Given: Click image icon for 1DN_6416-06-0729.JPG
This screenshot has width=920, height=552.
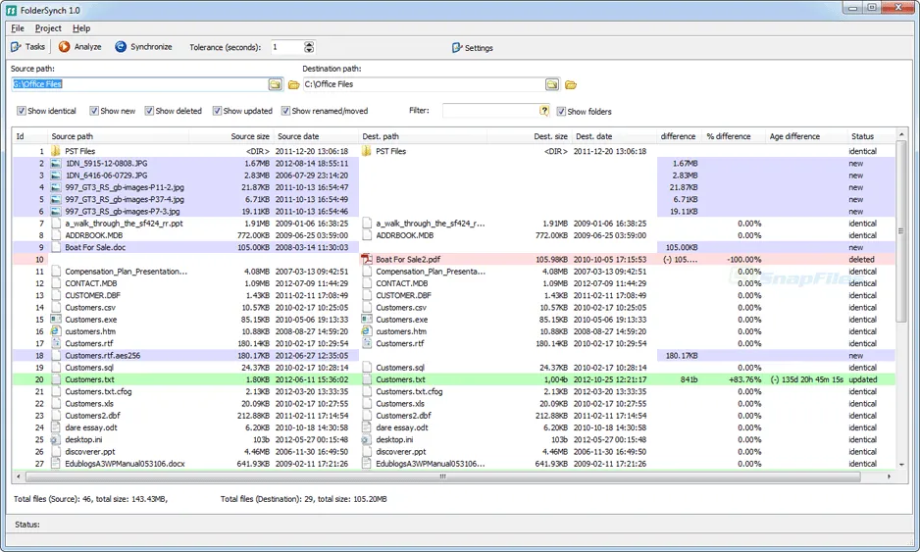Looking at the screenshot, I should point(56,176).
